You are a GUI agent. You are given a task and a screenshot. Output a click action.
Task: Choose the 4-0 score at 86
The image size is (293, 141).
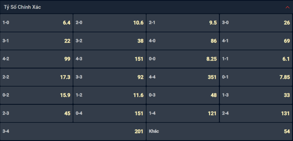coord(183,41)
